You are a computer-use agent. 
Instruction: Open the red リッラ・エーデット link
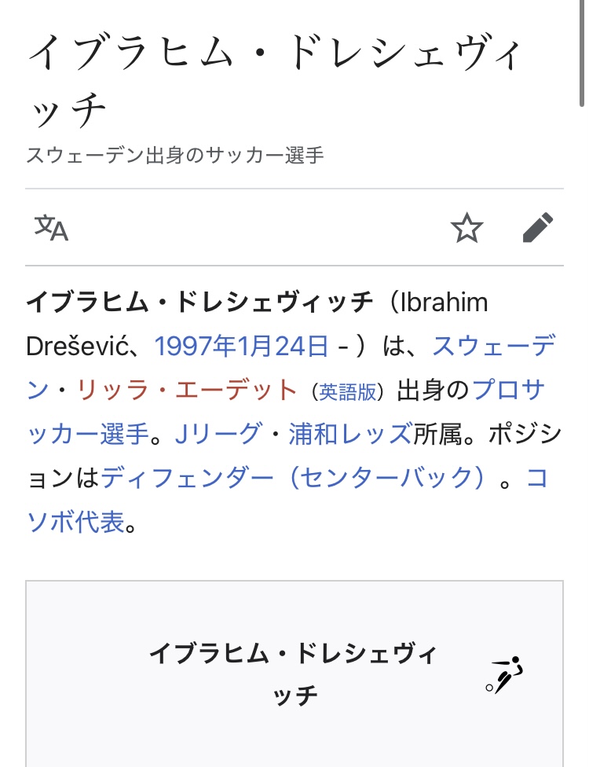tap(187, 390)
